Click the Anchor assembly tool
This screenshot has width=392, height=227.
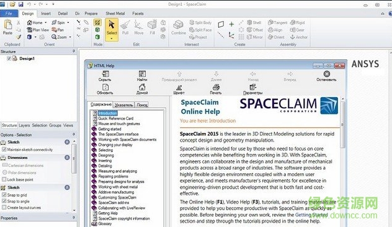point(299,37)
